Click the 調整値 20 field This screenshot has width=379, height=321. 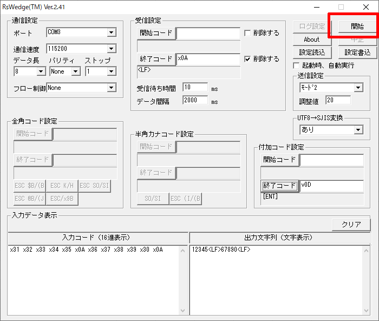[338, 100]
